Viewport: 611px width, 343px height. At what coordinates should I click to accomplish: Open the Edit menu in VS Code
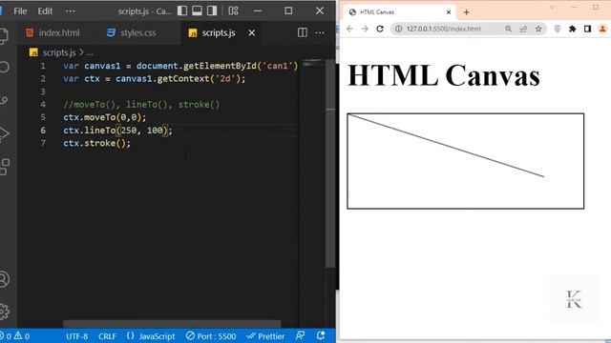coord(45,11)
